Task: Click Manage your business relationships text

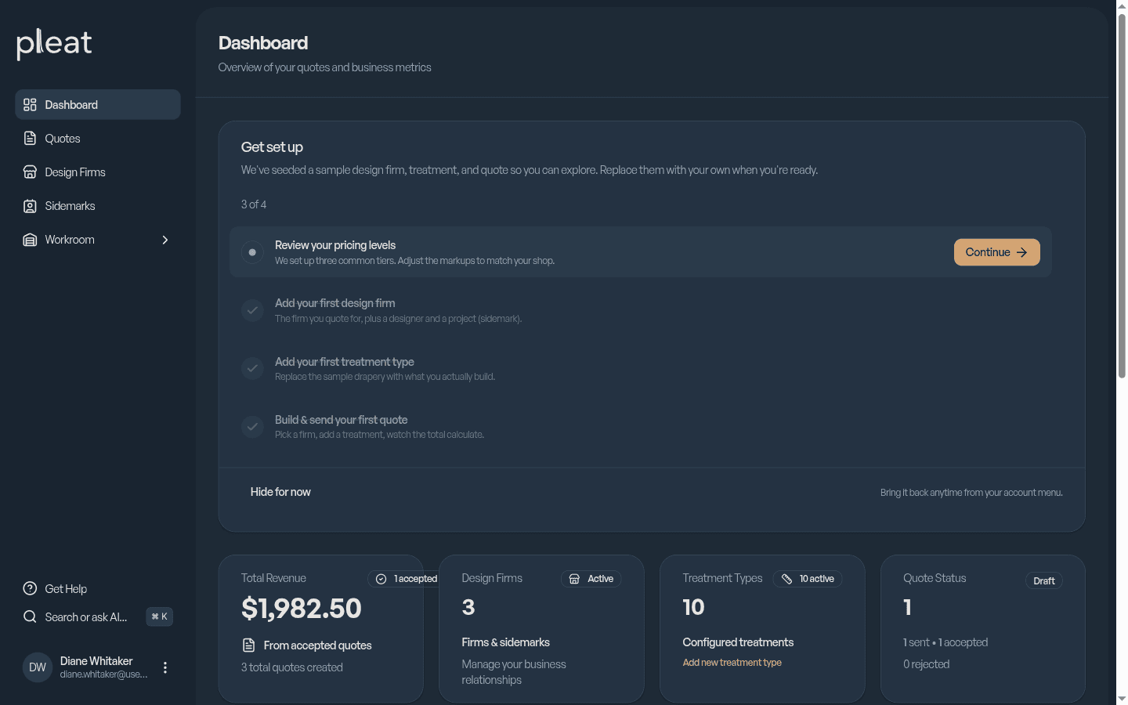Action: [x=514, y=672]
